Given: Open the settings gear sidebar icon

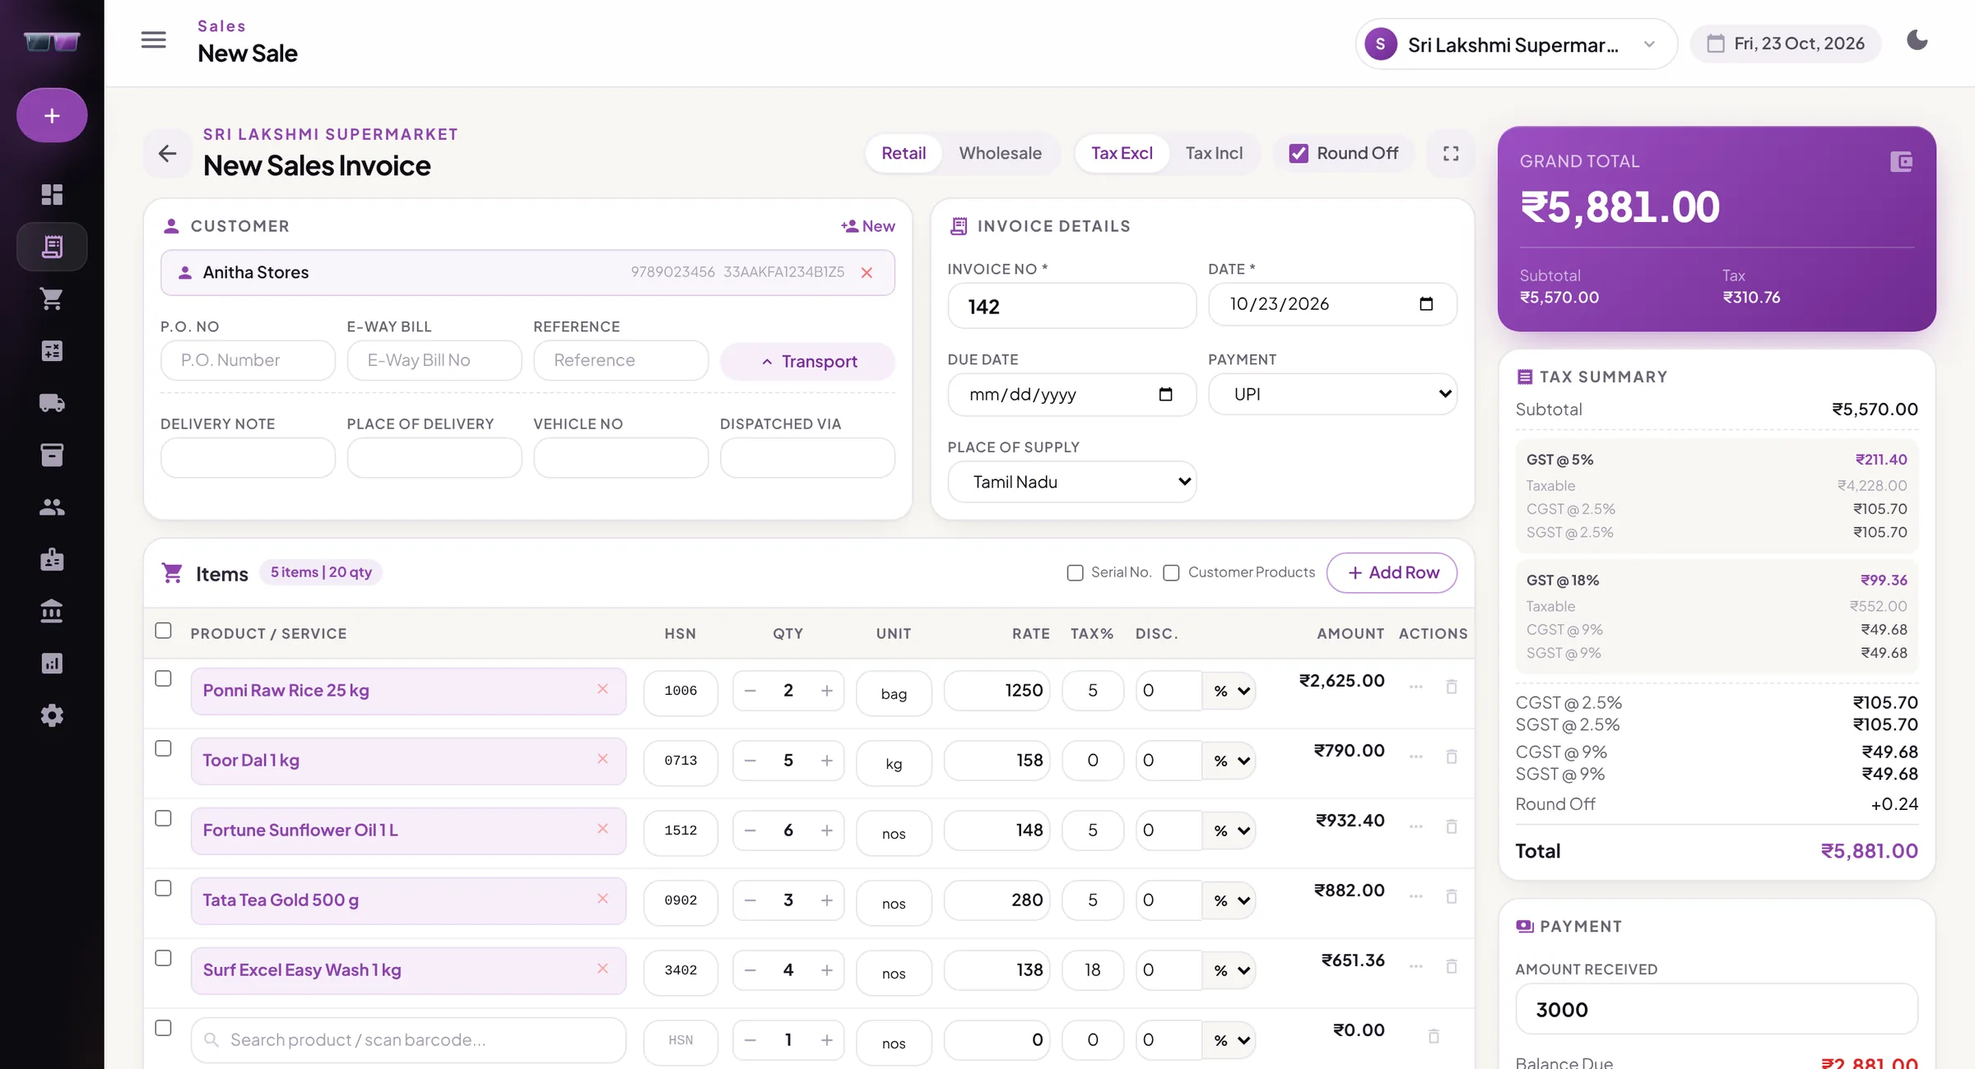Looking at the screenshot, I should [52, 715].
